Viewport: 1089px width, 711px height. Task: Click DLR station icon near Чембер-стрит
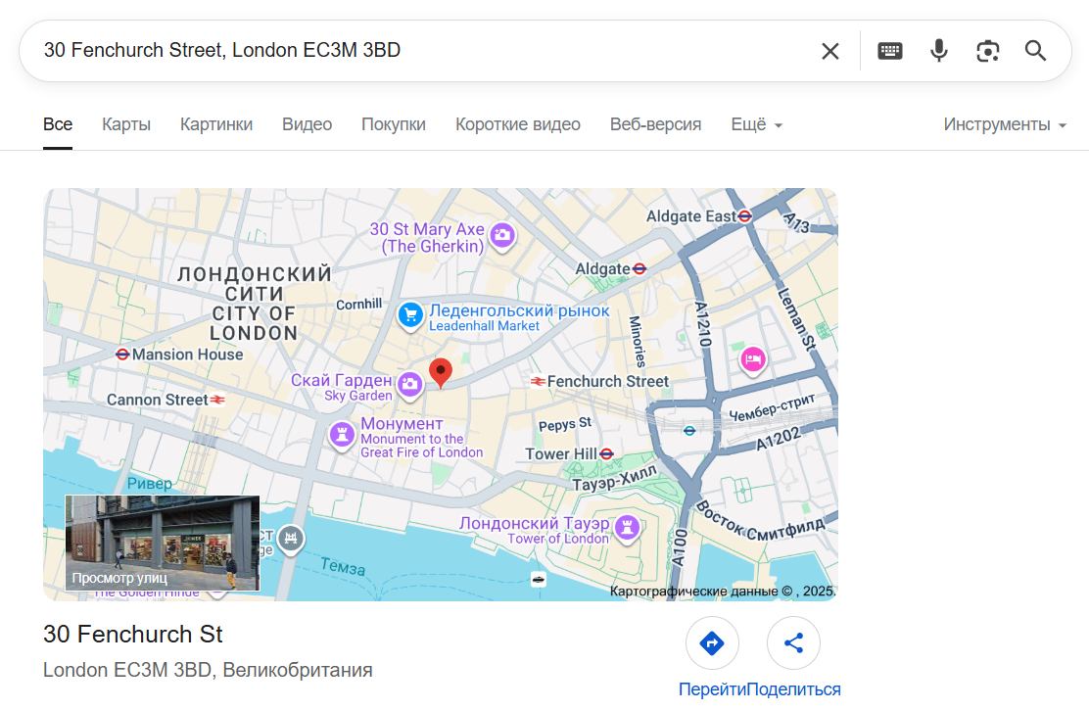[689, 431]
